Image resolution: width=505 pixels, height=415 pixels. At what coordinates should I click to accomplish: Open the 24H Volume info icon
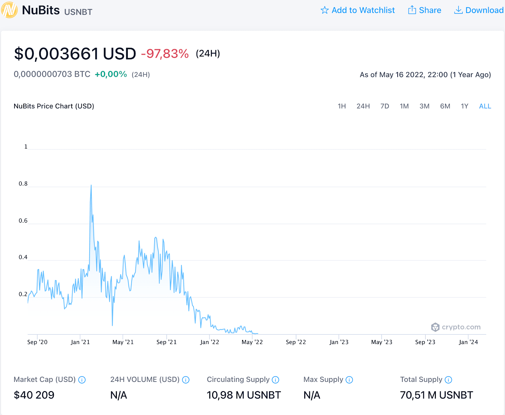186,380
